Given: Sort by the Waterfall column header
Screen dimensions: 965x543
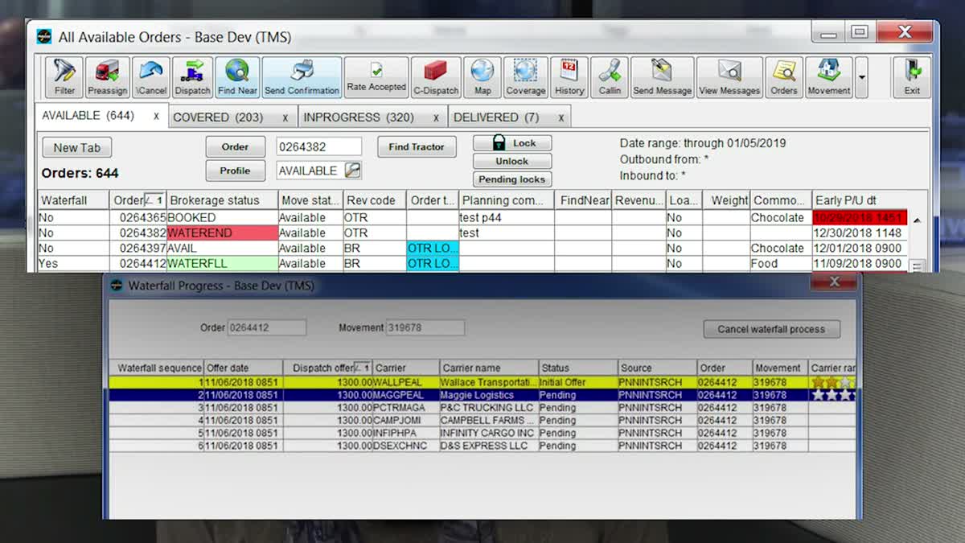Looking at the screenshot, I should pyautogui.click(x=75, y=200).
